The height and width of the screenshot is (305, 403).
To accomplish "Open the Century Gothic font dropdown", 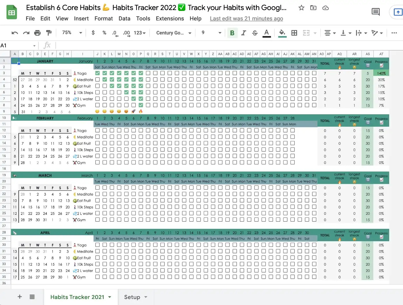I will pyautogui.click(x=174, y=33).
